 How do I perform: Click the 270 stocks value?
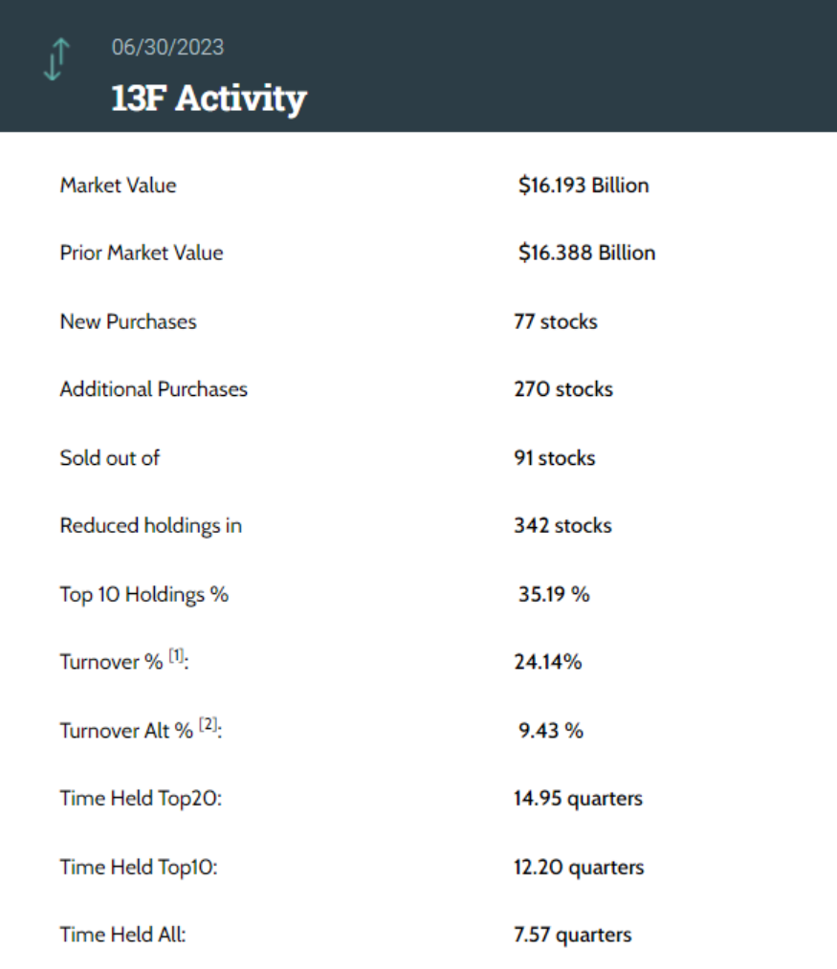point(562,389)
